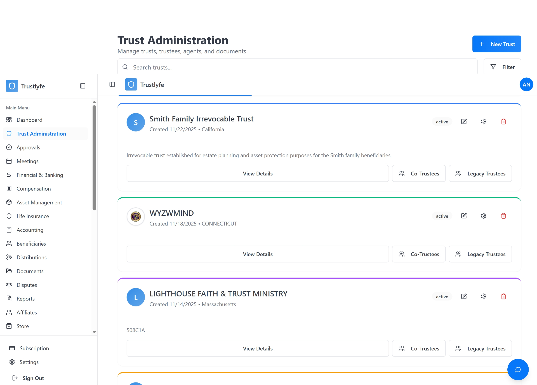Open settings gear for LIGHTHOUSE FAITH trust
Viewport: 537px width, 385px height.
click(x=484, y=296)
